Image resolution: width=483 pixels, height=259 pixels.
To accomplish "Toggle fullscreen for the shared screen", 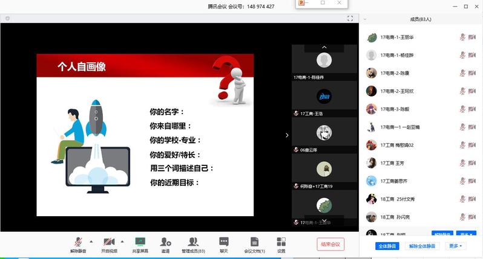I will [350, 19].
